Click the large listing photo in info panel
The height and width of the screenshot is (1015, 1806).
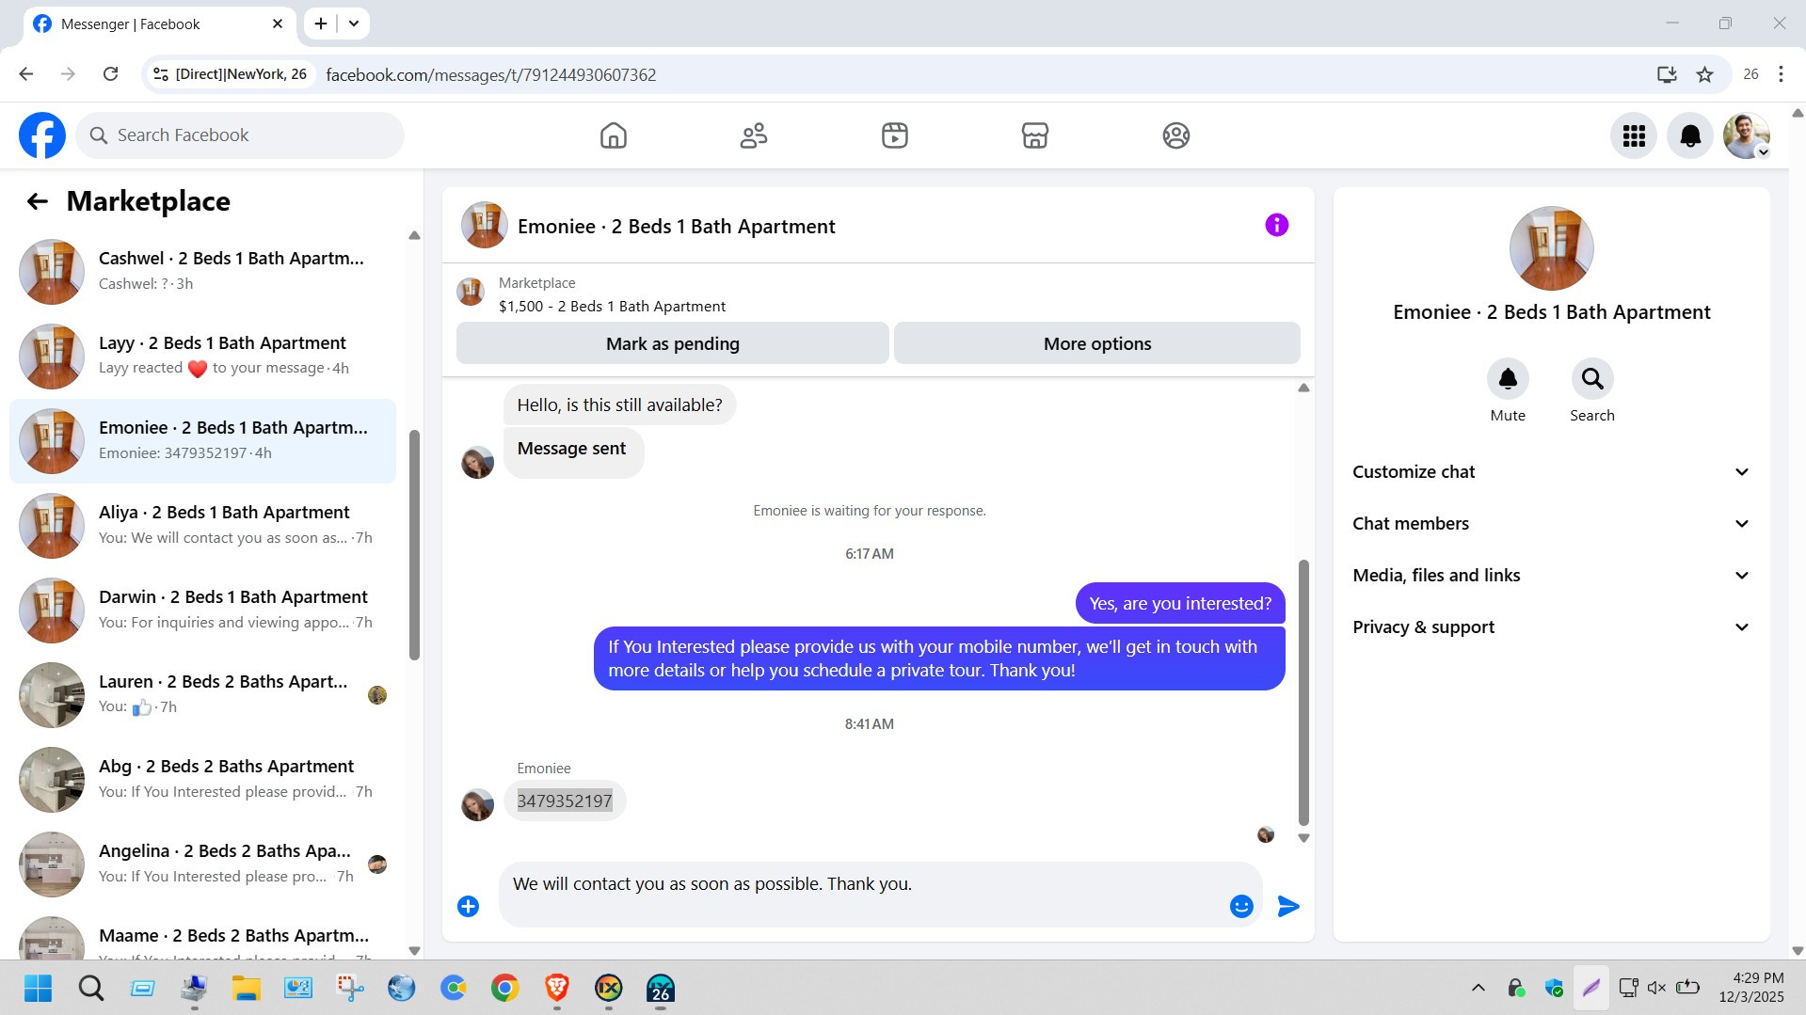[1551, 248]
